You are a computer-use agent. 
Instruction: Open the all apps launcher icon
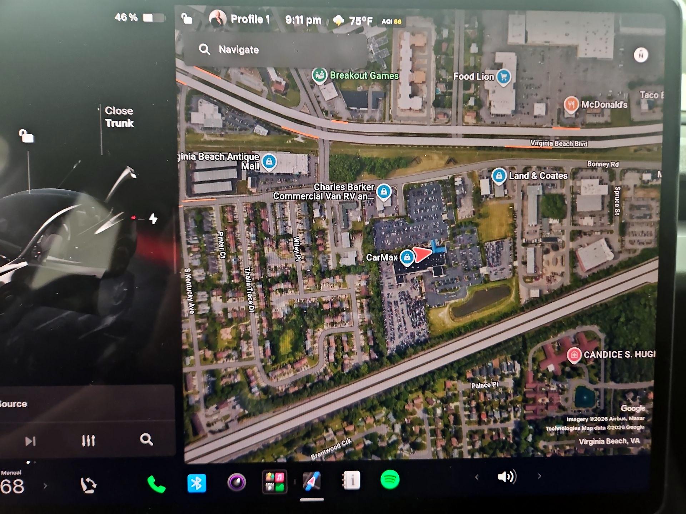[275, 482]
